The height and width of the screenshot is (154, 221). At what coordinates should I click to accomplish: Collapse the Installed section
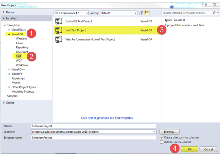pyautogui.click(x=3, y=18)
